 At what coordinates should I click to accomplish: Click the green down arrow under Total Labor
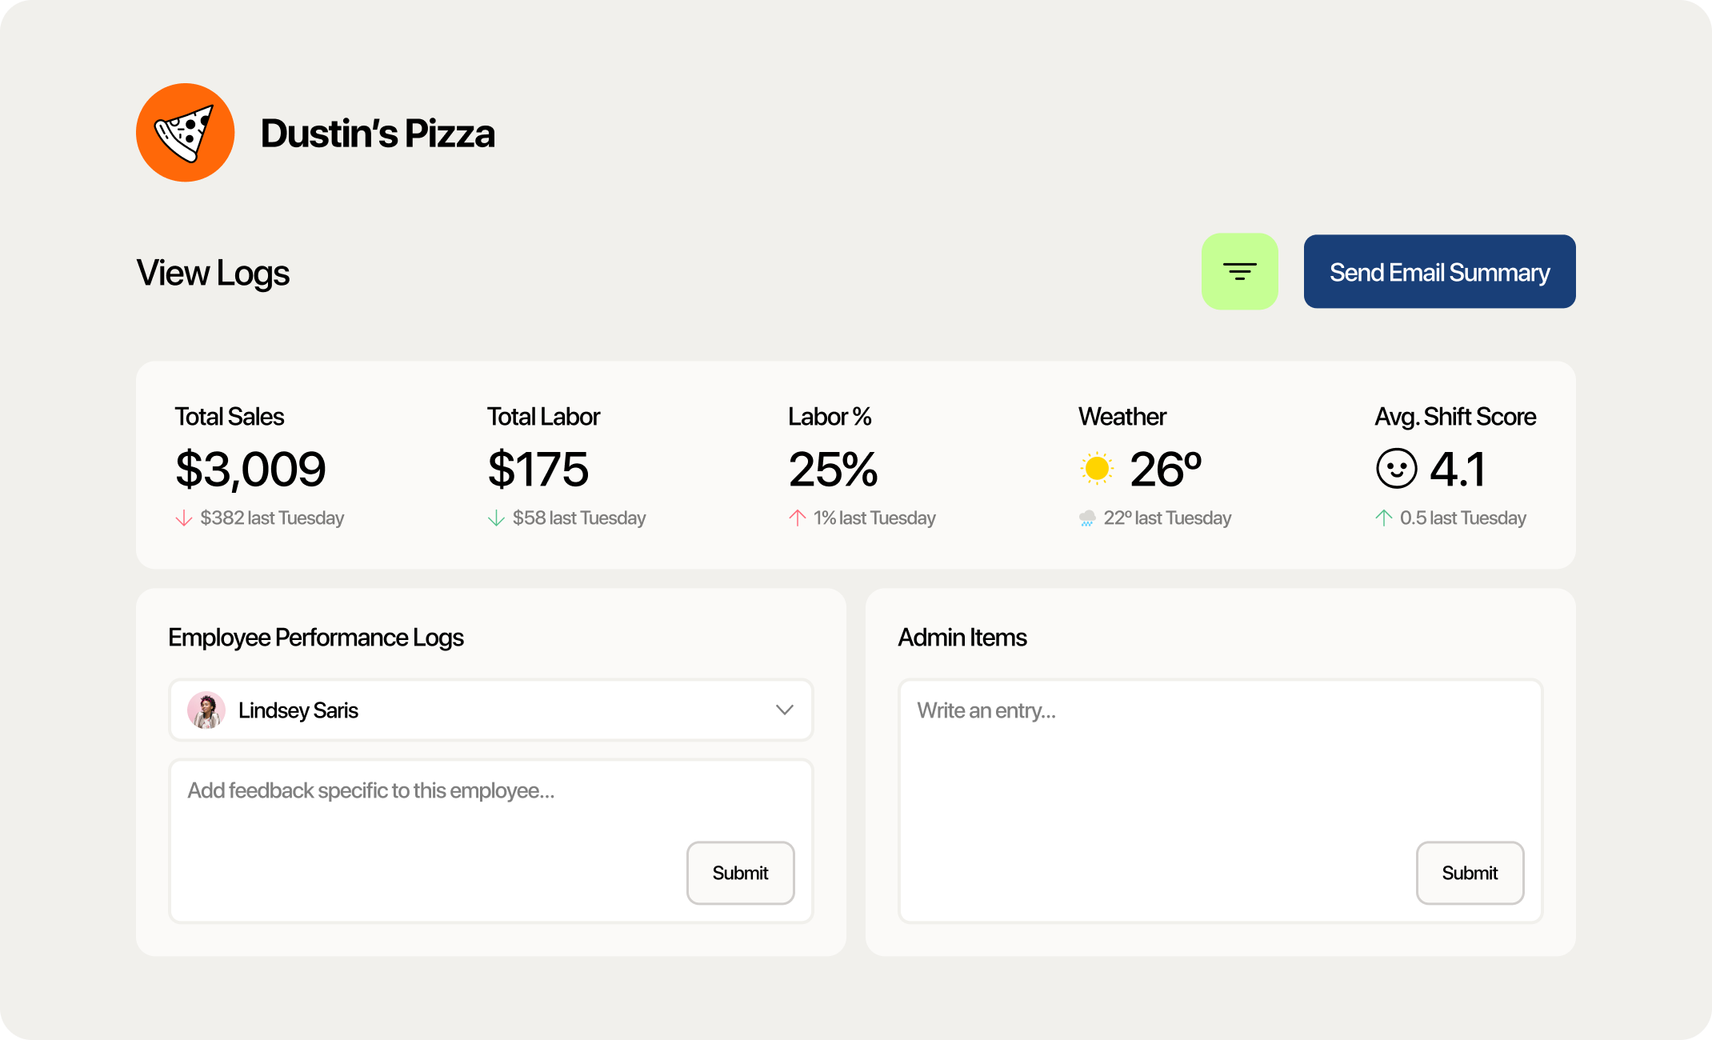[x=497, y=518]
